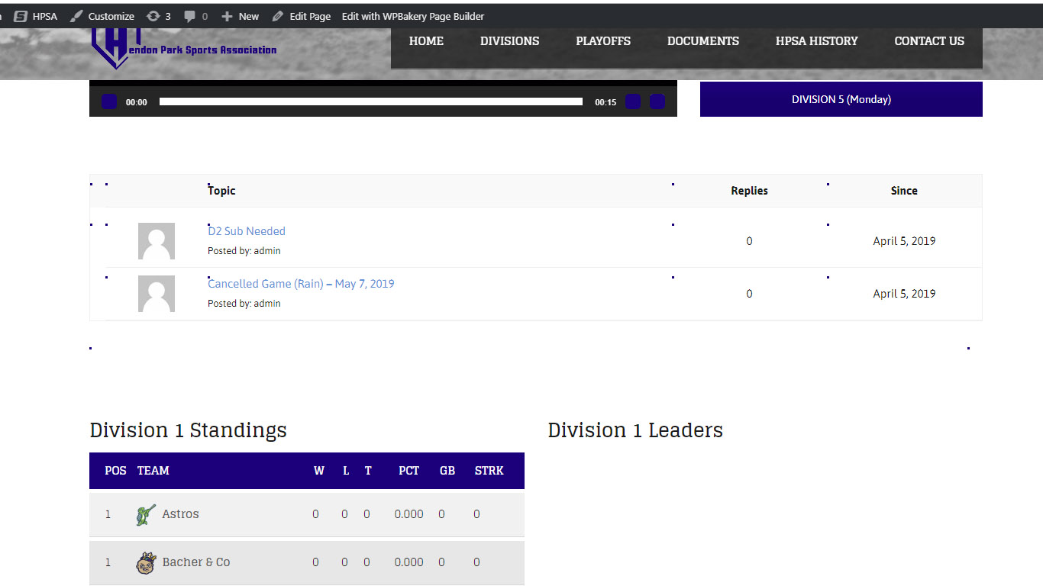The width and height of the screenshot is (1043, 586).
Task: Click the Astros team logo icon
Action: (145, 514)
